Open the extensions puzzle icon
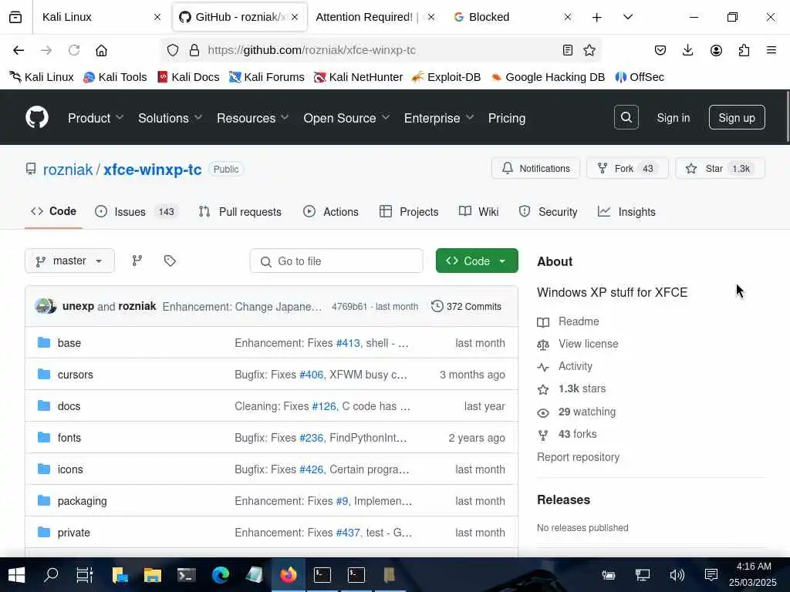790x592 pixels. coord(744,50)
